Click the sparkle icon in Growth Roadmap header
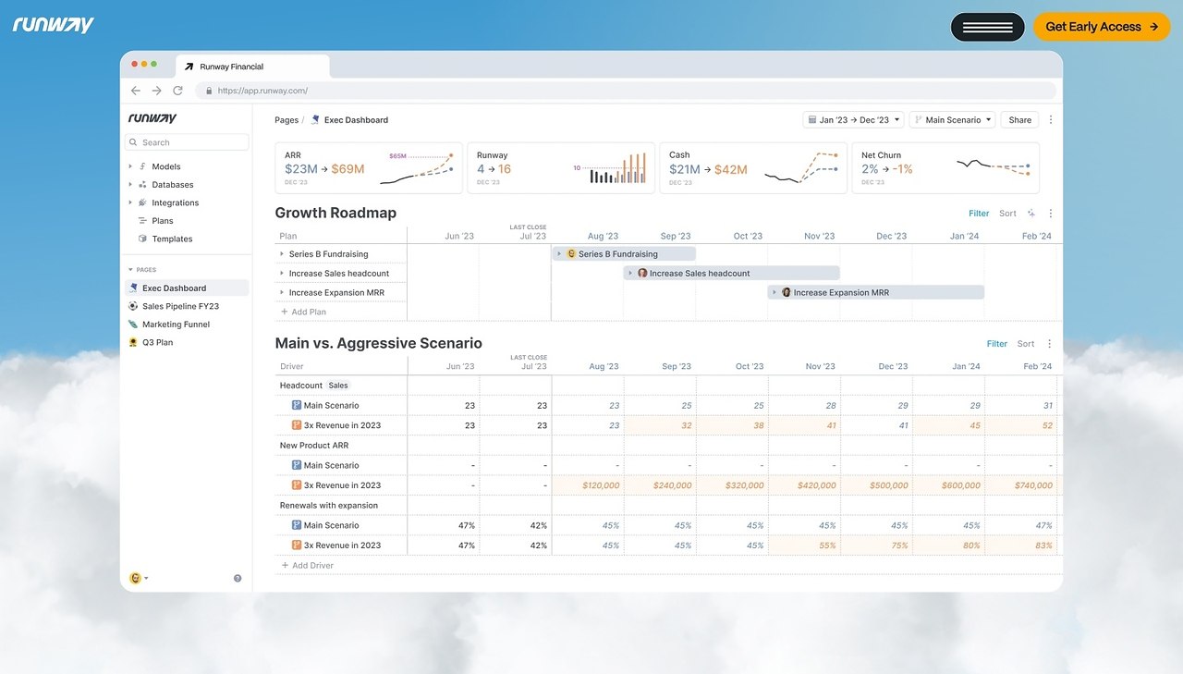Image resolution: width=1183 pixels, height=674 pixels. tap(1031, 214)
